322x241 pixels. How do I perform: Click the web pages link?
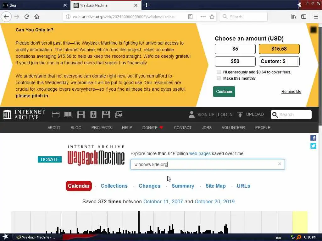200,153
